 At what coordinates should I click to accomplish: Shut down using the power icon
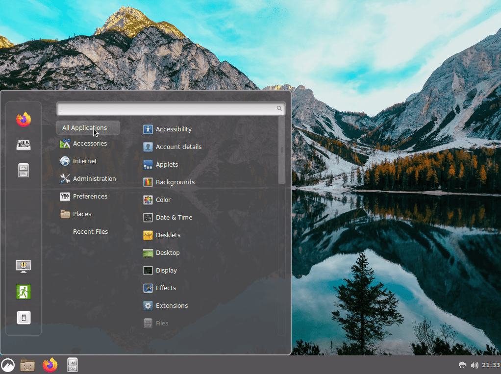click(x=23, y=317)
